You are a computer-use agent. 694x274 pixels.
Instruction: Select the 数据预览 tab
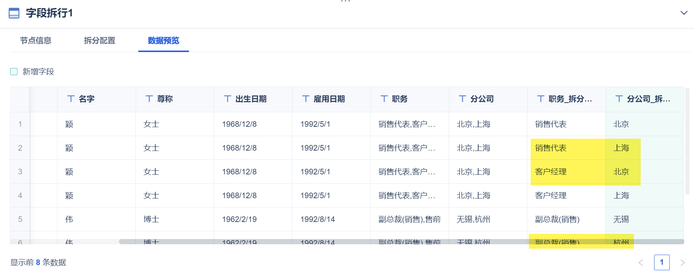click(163, 41)
